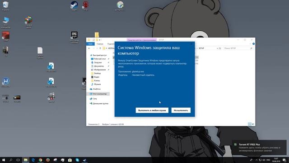Go back in Explorer with back arrow
This screenshot has height=163, width=289.
point(89,48)
